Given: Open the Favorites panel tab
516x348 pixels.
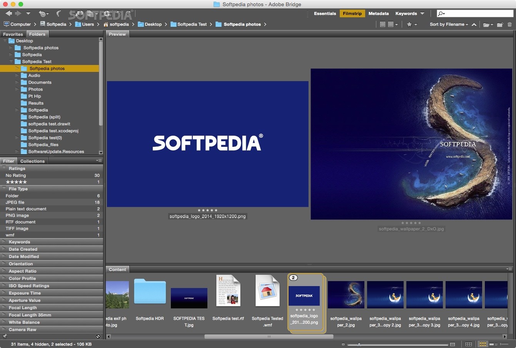Looking at the screenshot, I should [x=13, y=34].
